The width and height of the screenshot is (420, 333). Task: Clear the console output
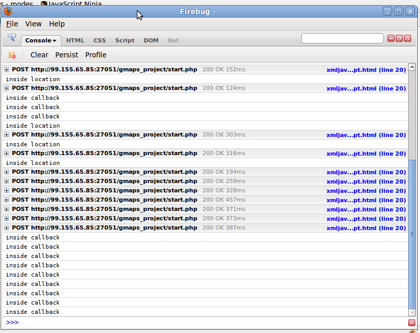click(39, 55)
